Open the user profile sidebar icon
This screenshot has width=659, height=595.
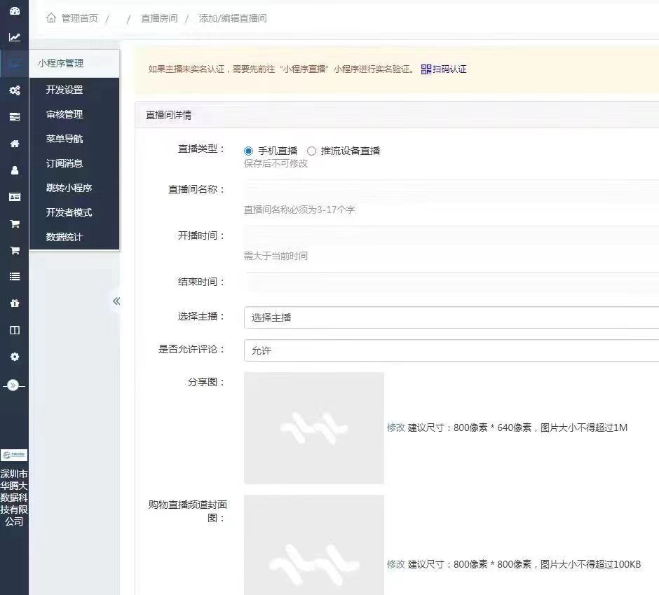point(14,170)
